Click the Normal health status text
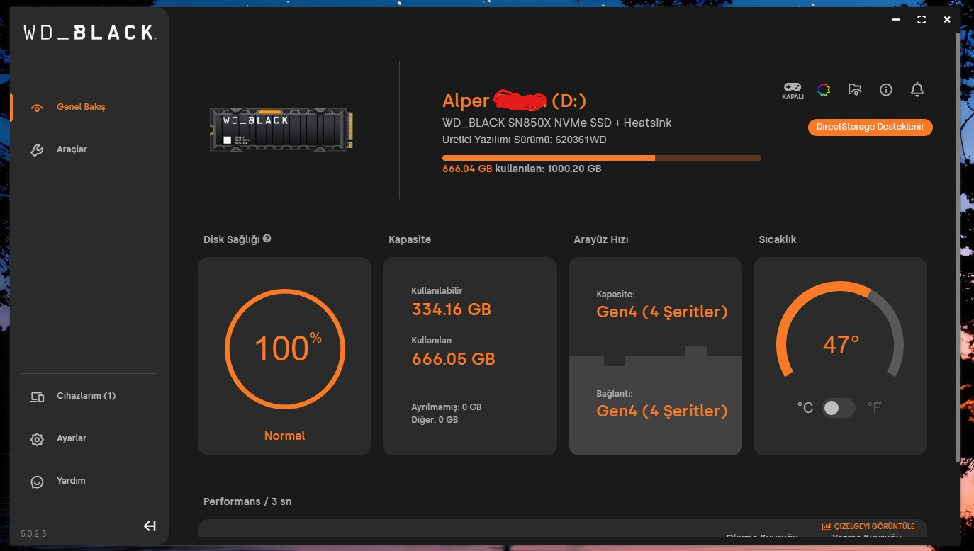The width and height of the screenshot is (974, 551). point(285,436)
